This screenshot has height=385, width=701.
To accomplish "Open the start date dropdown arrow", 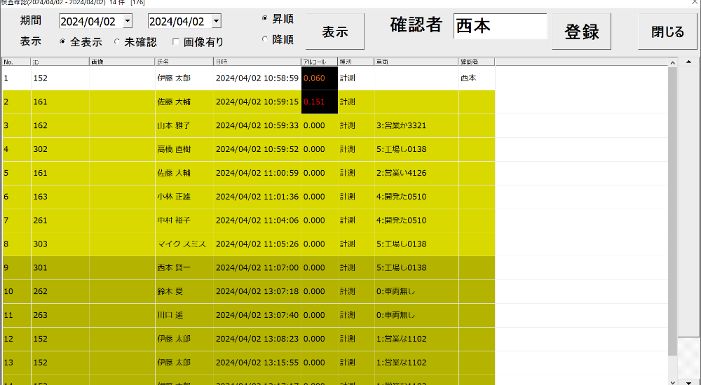I will click(x=128, y=21).
